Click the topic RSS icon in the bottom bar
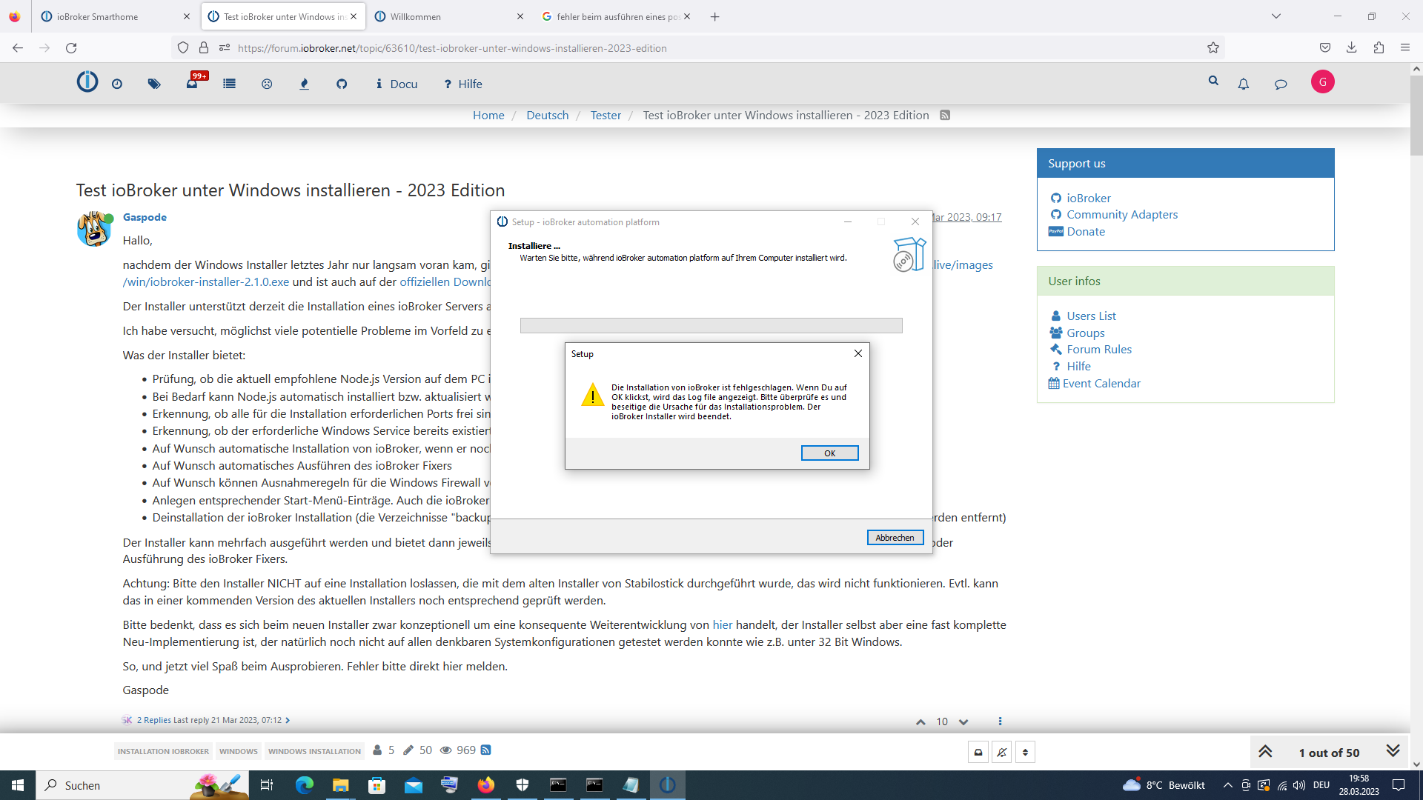The height and width of the screenshot is (800, 1423). [486, 750]
